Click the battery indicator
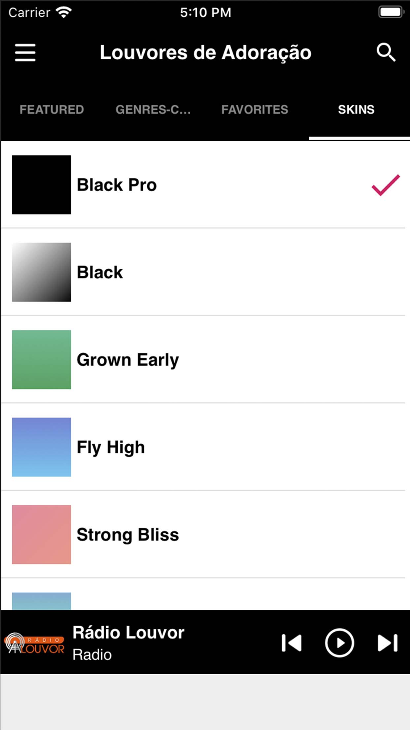410x730 pixels. [x=391, y=12]
